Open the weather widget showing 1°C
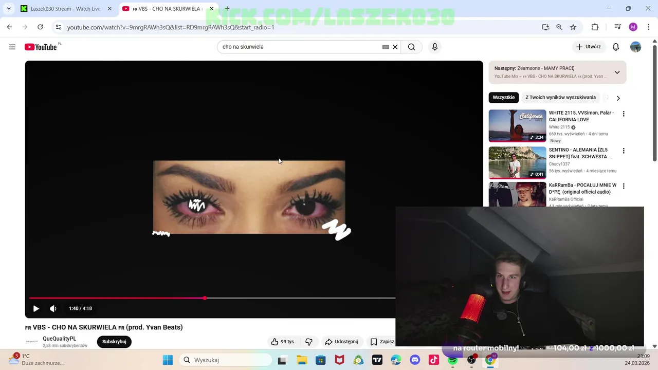The image size is (658, 370). [x=36, y=359]
